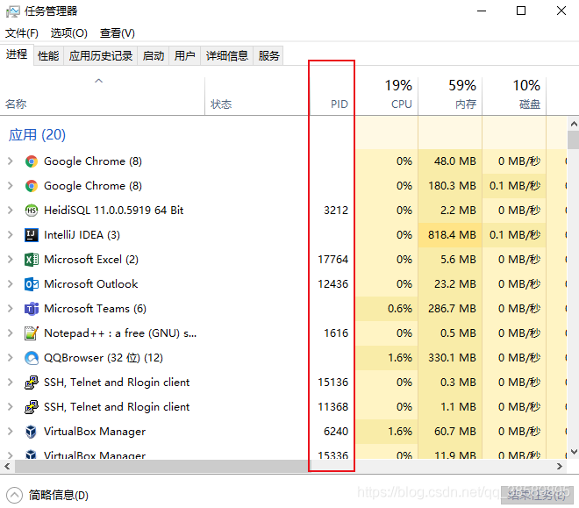Click the Task Manager title bar icon

(x=13, y=11)
